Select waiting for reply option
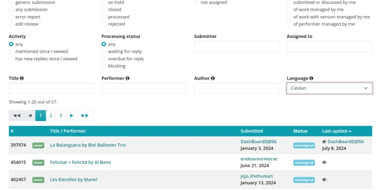390x190 pixels. [x=104, y=52]
